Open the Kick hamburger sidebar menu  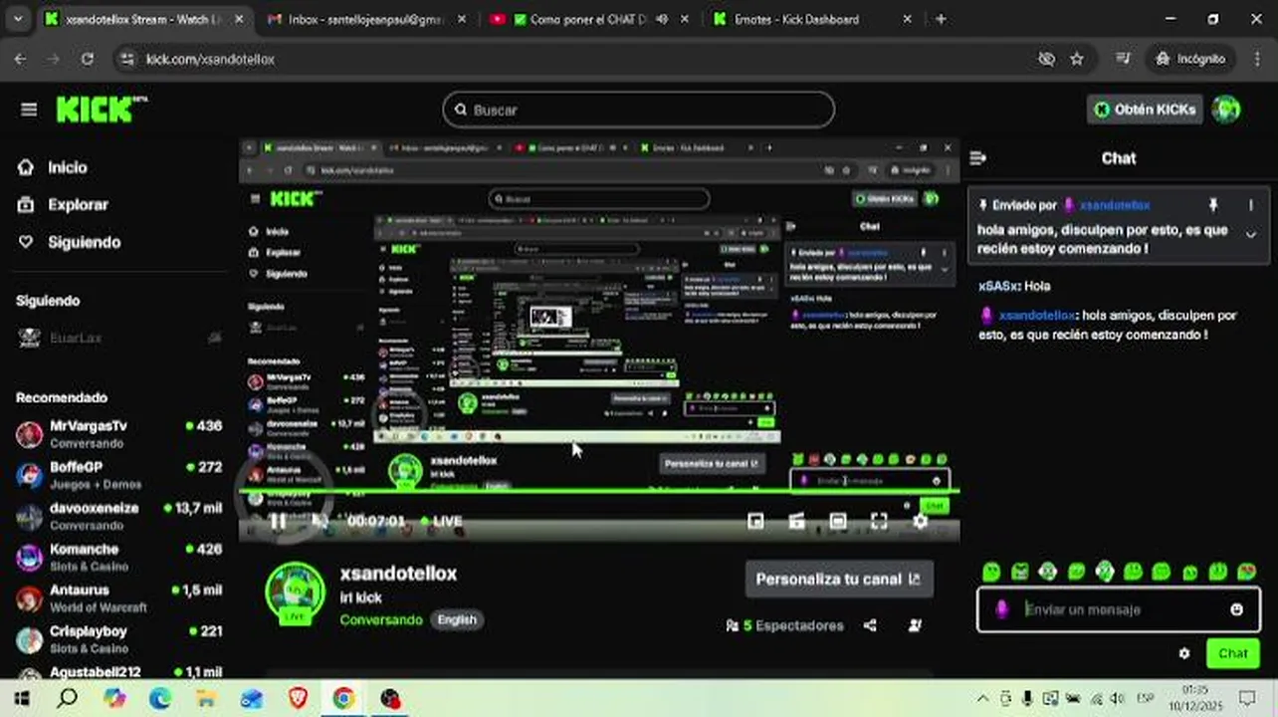(x=28, y=110)
